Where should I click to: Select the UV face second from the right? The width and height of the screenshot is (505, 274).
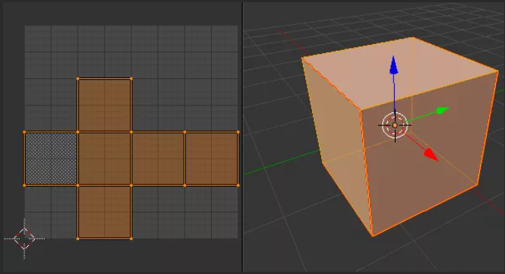coord(158,159)
